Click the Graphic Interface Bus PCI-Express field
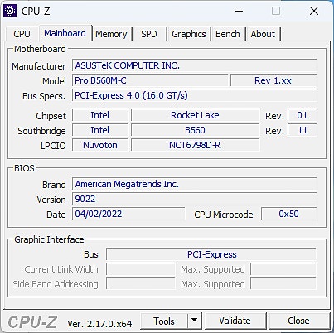Image resolution: width=334 pixels, height=333 pixels. (211, 254)
